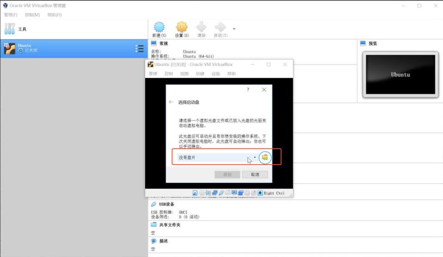Expand the 没有盘片 disk dropdown
The height and width of the screenshot is (257, 443).
tap(255, 157)
